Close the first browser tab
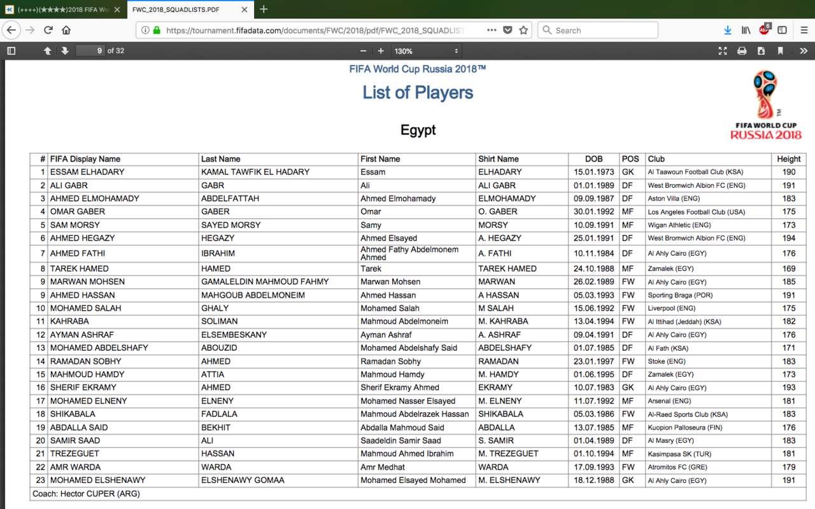This screenshot has width=815, height=509. [117, 10]
